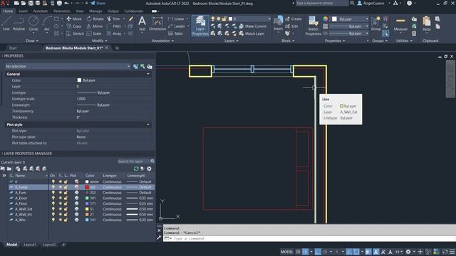Open the Insert ribbon tab
The width and height of the screenshot is (456, 256).
point(23,11)
